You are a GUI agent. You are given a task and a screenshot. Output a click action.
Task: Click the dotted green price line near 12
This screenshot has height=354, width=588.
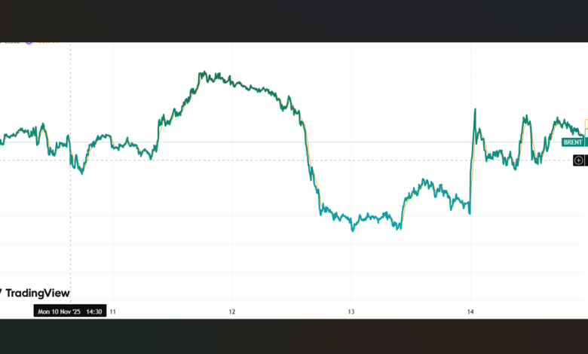(x=232, y=142)
